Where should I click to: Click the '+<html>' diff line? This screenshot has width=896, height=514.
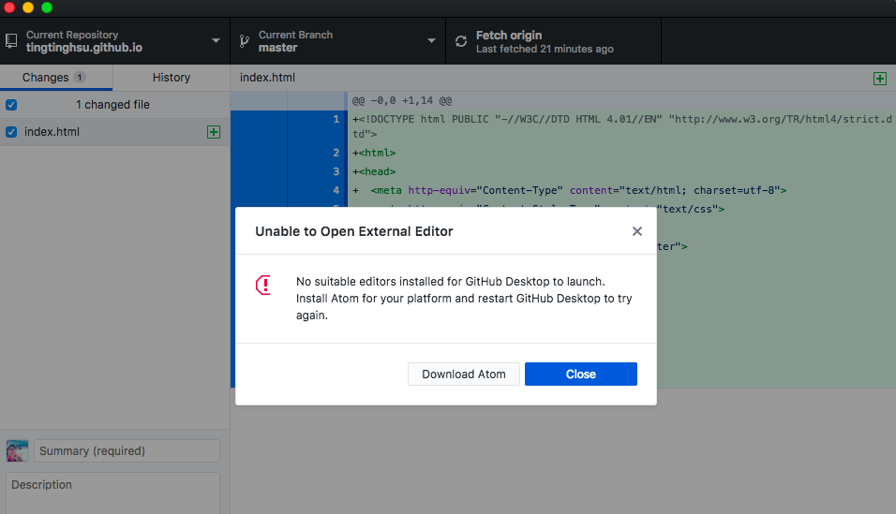click(x=374, y=153)
